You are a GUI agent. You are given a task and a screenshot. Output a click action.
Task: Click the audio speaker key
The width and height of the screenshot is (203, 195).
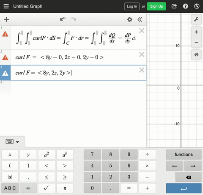[28, 188]
